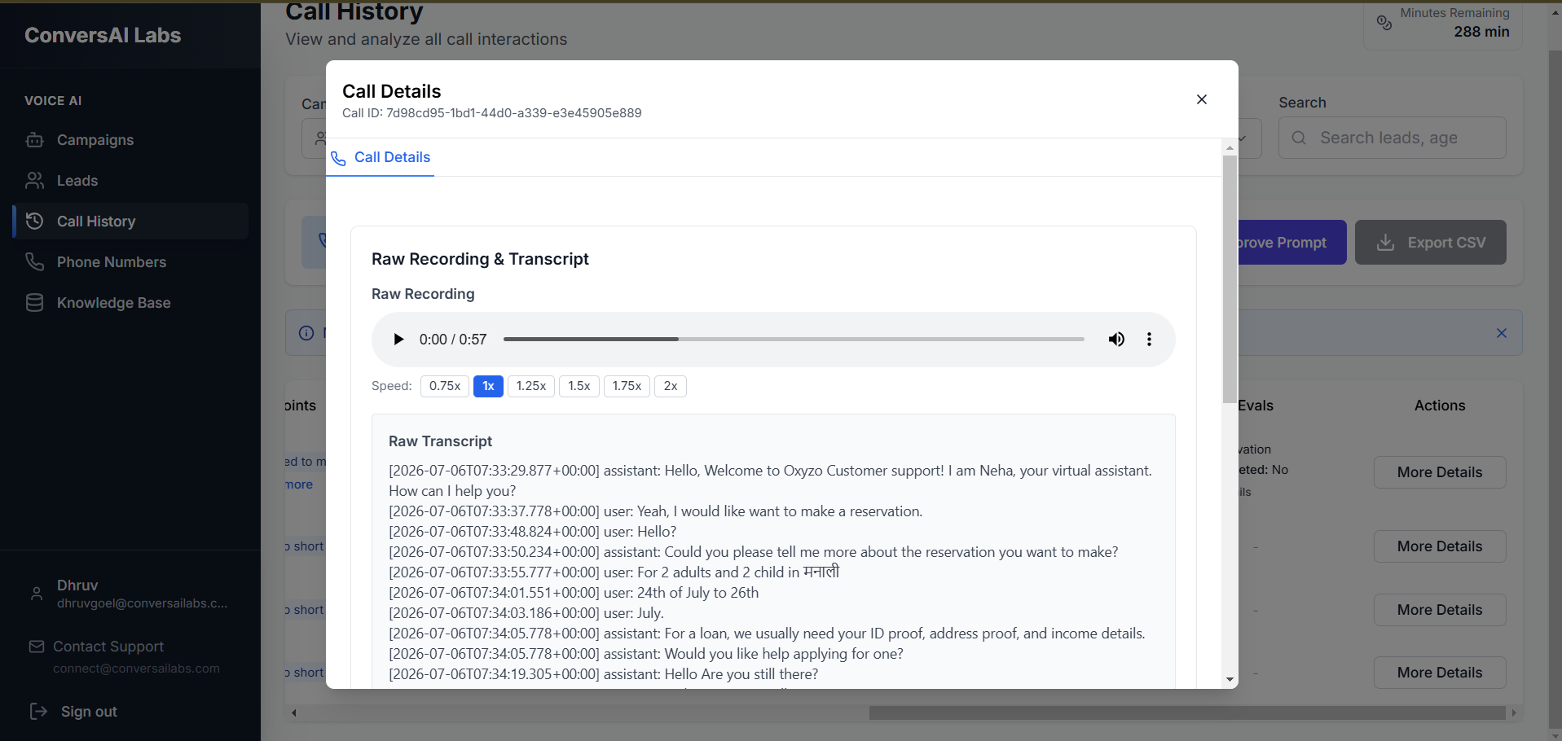This screenshot has width=1562, height=741.
Task: Click the Phone Numbers handset icon
Action: click(x=34, y=262)
